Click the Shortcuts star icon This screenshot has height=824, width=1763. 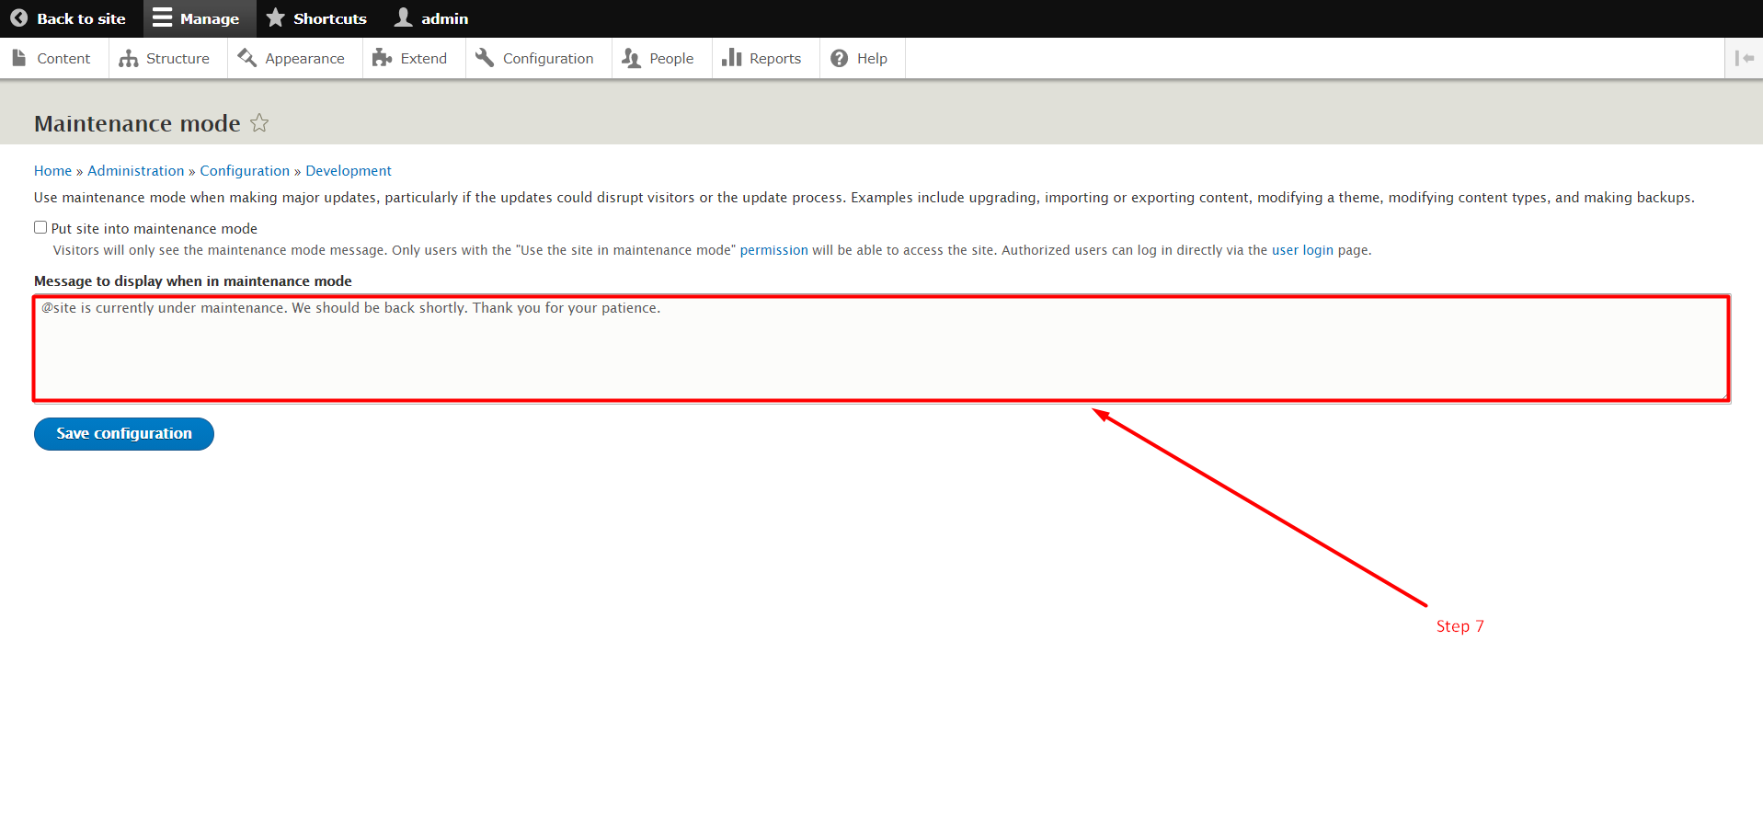(275, 17)
